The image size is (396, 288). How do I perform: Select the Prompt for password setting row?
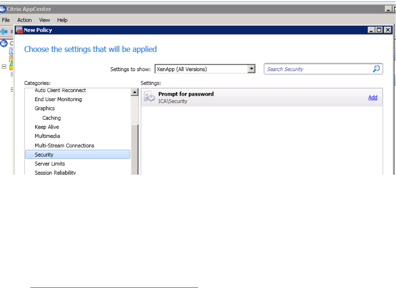coord(262,97)
